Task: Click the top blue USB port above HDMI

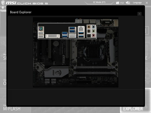Action: [x=72, y=28]
